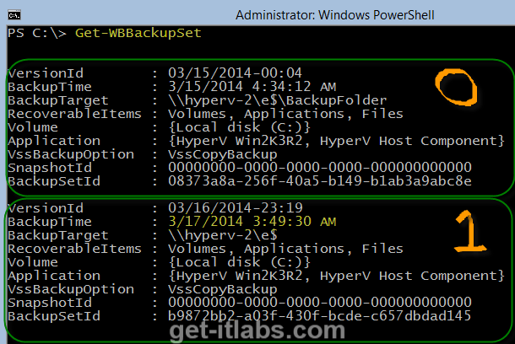Image resolution: width=515 pixels, height=344 pixels.
Task: Click the second SnapshotId all-zero GUID
Action: point(320,302)
